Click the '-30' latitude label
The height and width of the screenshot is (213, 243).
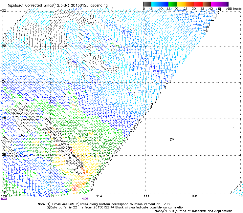click(x=3, y=192)
